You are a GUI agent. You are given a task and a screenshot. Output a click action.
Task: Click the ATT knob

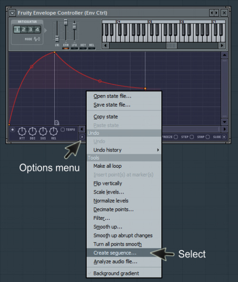pyautogui.click(x=22, y=131)
